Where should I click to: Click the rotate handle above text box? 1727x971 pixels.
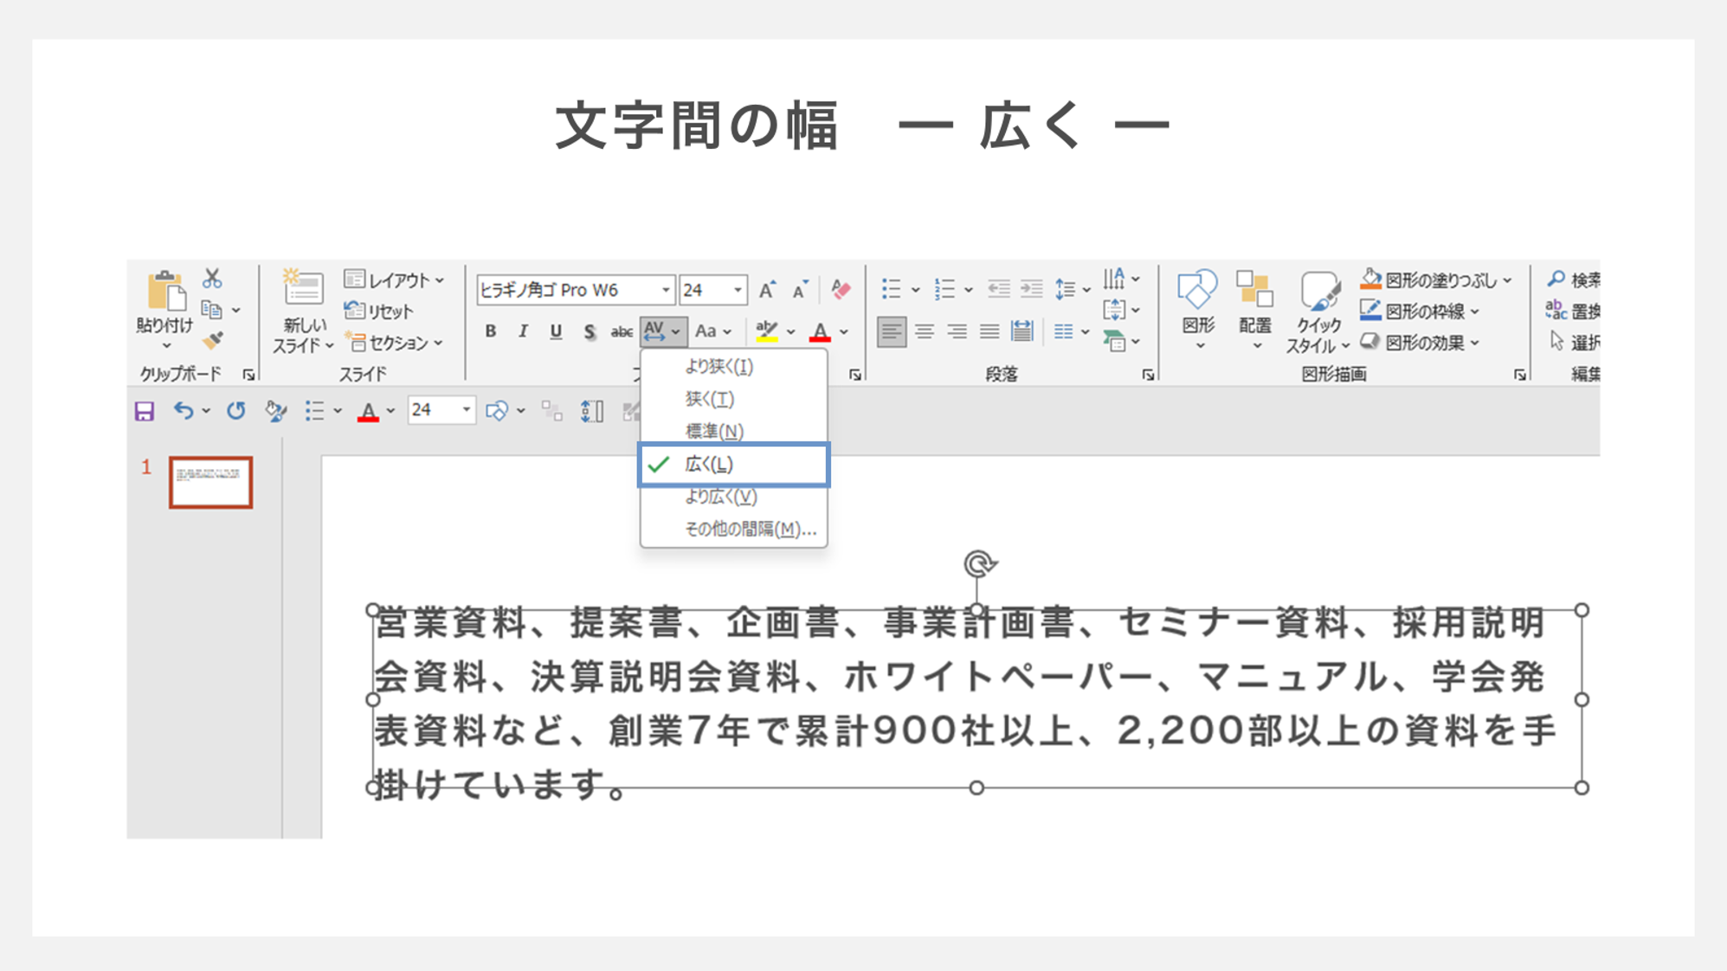point(979,564)
